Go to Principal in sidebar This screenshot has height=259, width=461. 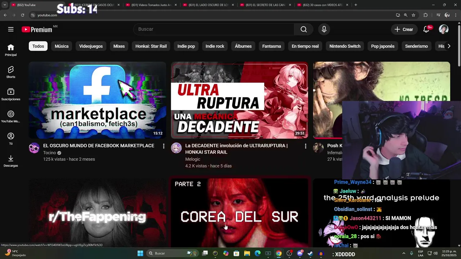11,50
